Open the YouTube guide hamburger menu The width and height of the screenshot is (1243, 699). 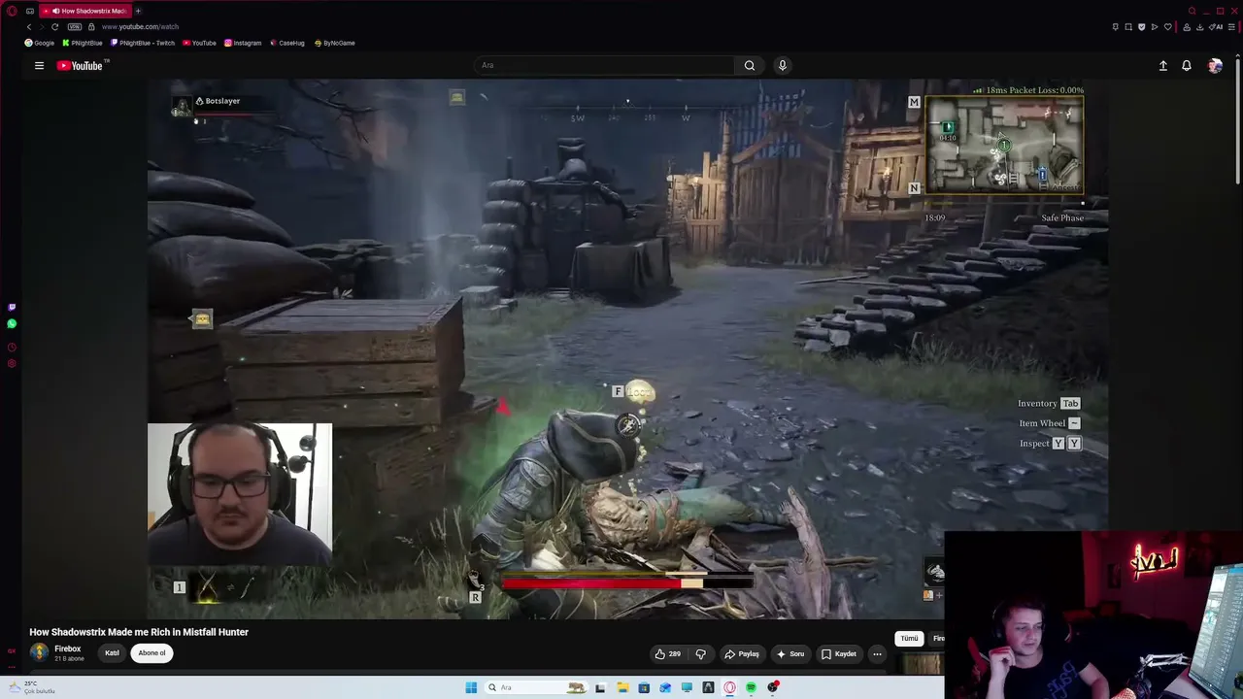pos(39,66)
